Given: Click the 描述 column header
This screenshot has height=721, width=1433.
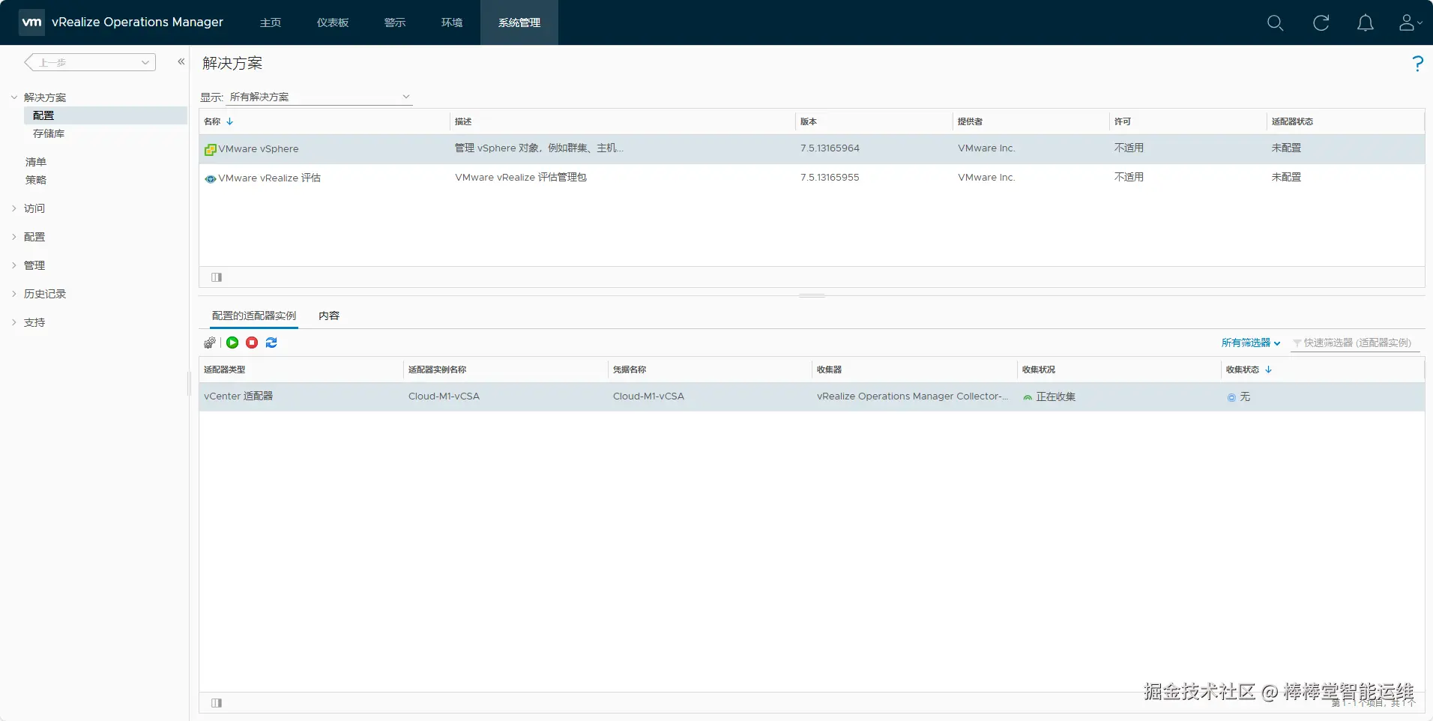Looking at the screenshot, I should [622, 121].
